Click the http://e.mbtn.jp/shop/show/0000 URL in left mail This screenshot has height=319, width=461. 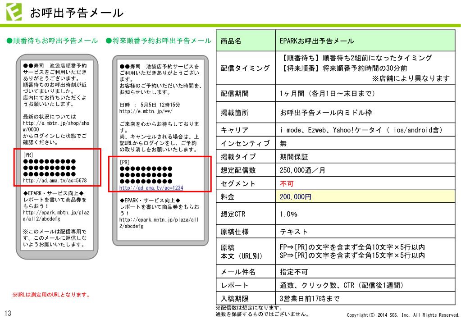(56, 126)
